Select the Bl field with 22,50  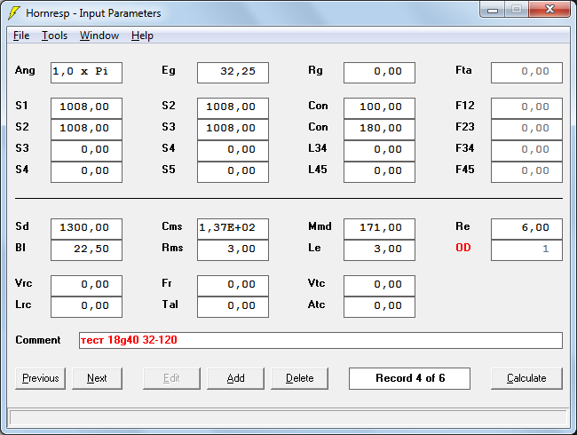pos(86,250)
